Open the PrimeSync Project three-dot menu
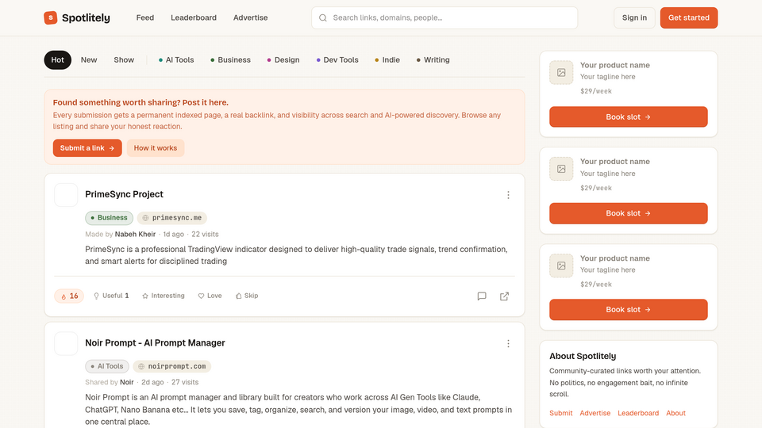The height and width of the screenshot is (428, 762). (x=508, y=195)
